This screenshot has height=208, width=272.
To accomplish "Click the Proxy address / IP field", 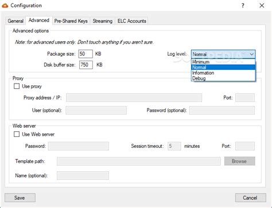I will tap(134, 97).
